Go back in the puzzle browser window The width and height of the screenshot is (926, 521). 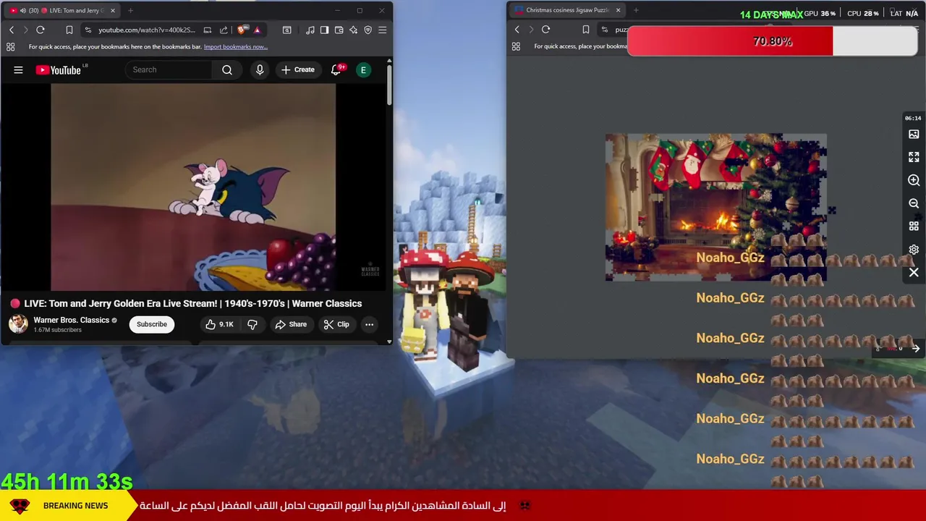pyautogui.click(x=517, y=30)
